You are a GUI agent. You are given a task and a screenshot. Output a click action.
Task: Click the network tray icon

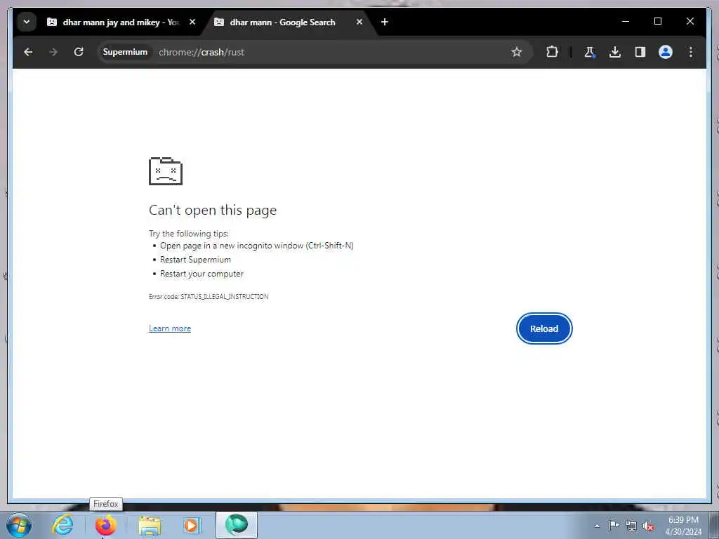pos(631,526)
